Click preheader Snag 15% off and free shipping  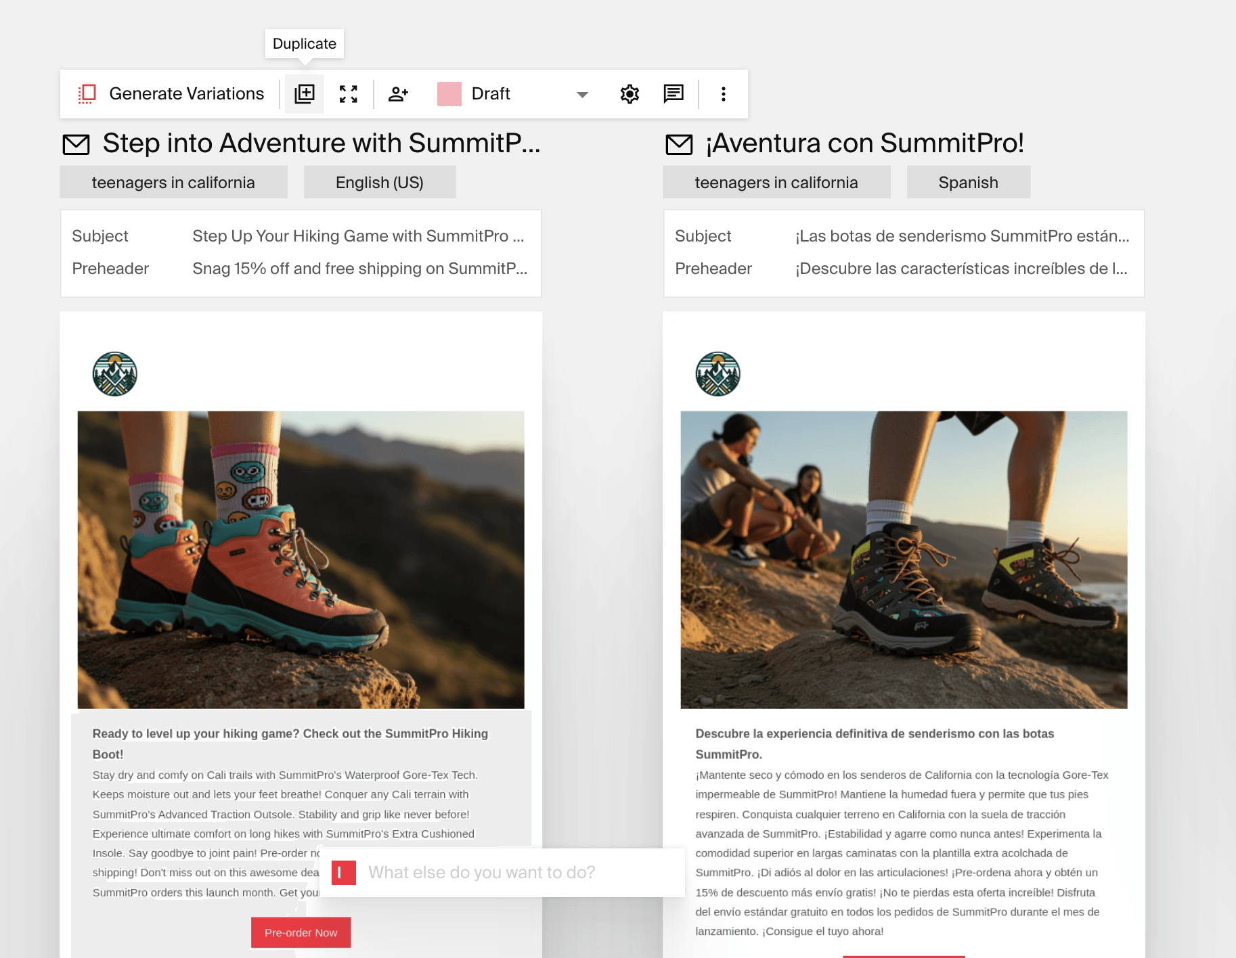pyautogui.click(x=359, y=269)
